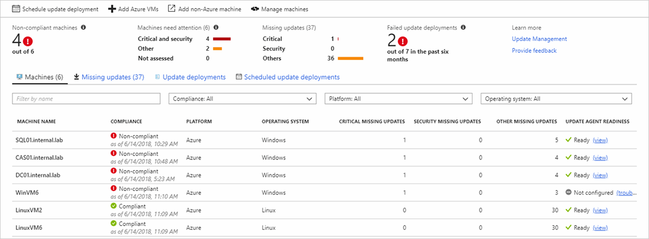Click Schedule update deployment button
Screen dimensions: 649x239
coord(55,9)
